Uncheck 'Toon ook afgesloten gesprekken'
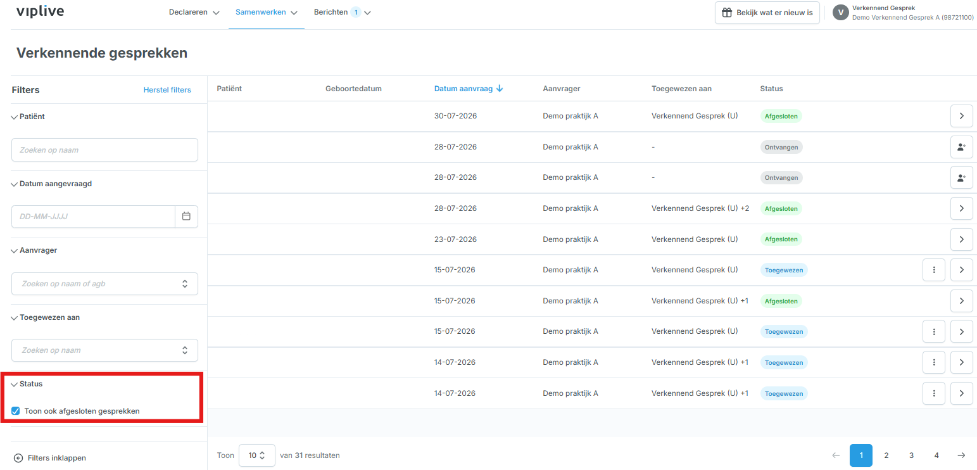The image size is (977, 470). coord(16,411)
